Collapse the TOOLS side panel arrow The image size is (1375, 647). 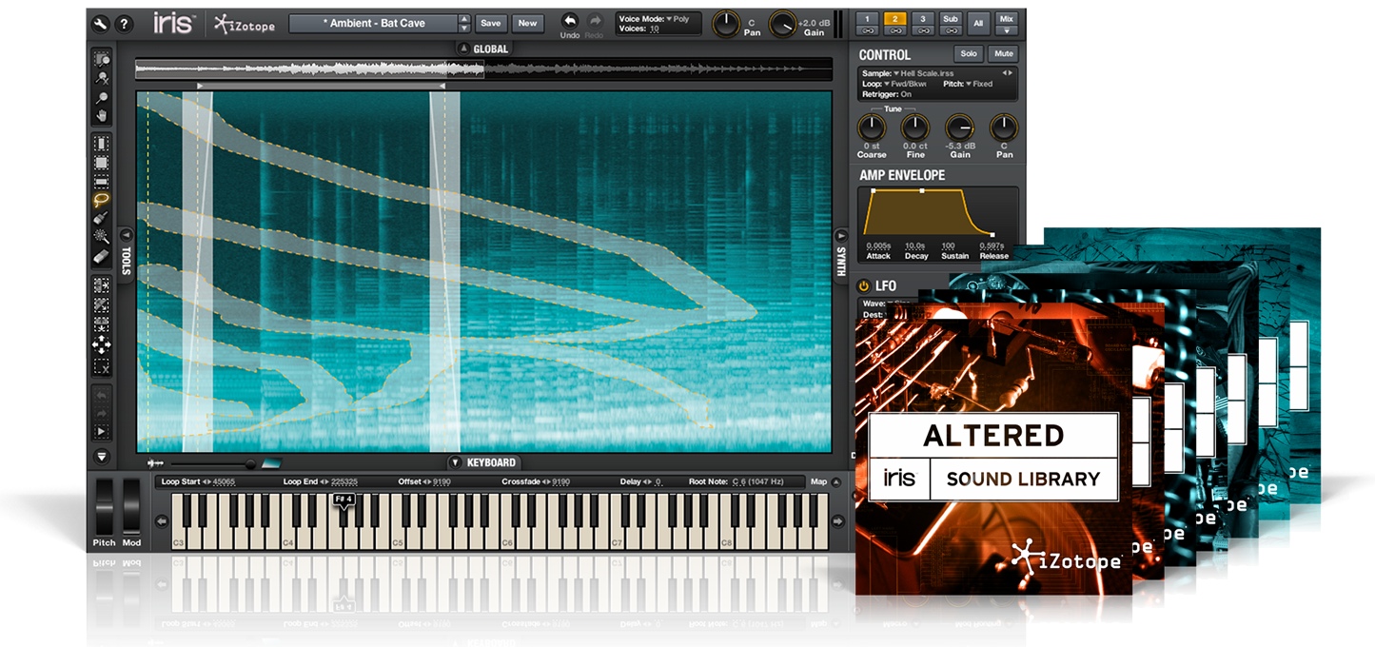[126, 234]
